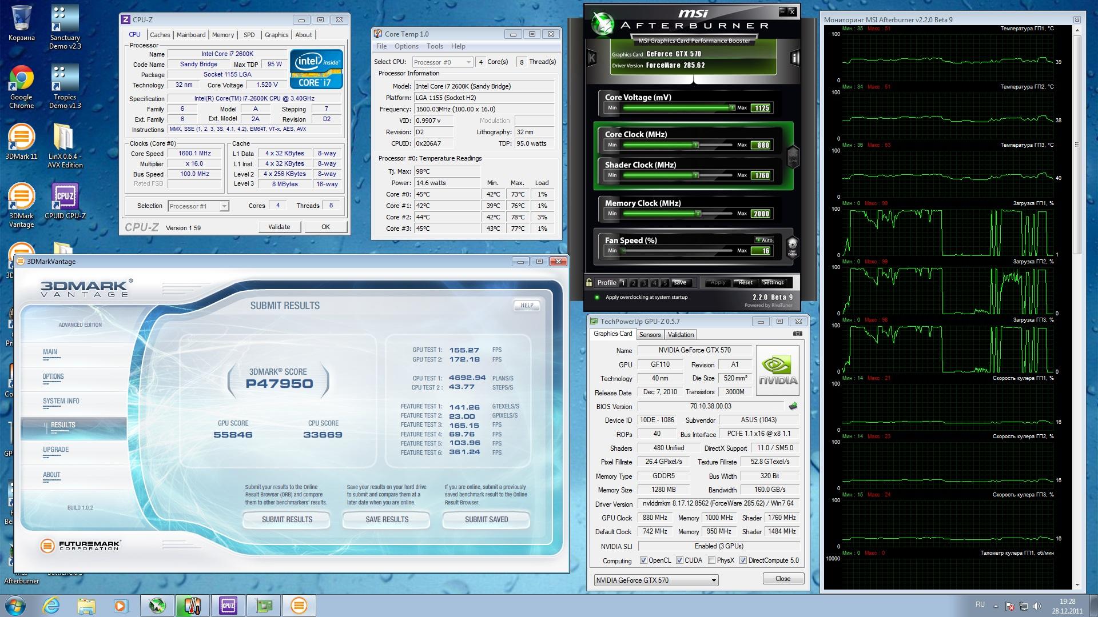Select the LinX 0.6.4 AVX Edition folder
The image size is (1098, 617).
(x=65, y=146)
